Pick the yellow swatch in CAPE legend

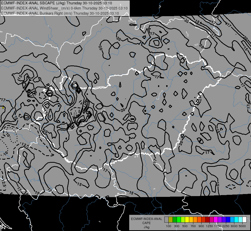click(187, 220)
